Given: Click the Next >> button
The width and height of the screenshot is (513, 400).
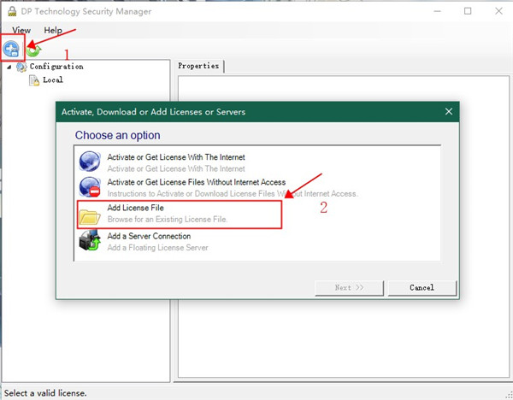Looking at the screenshot, I should click(x=349, y=288).
